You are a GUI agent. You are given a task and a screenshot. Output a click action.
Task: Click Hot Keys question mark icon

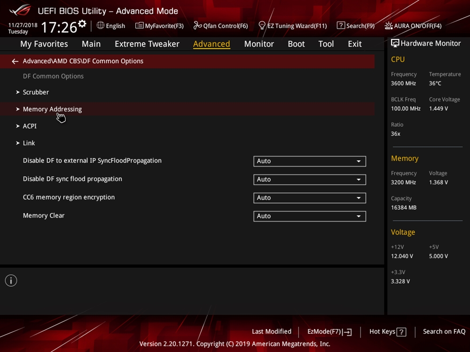(401, 332)
